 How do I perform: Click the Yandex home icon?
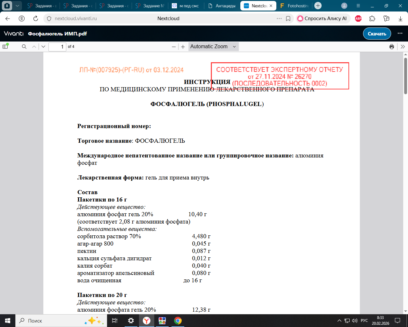click(22, 19)
